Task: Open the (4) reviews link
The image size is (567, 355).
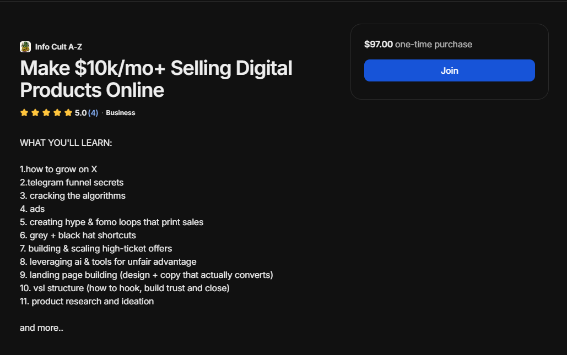Action: click(x=93, y=112)
